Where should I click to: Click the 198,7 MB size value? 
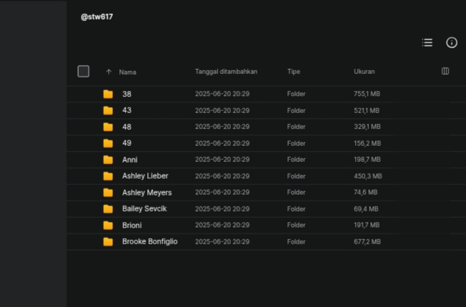[367, 159]
